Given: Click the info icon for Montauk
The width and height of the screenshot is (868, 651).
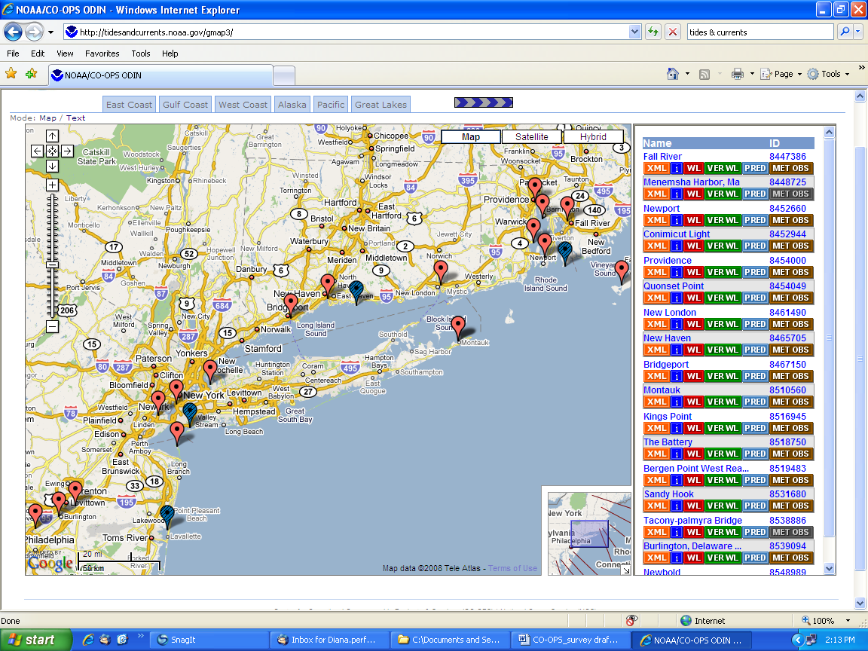Looking at the screenshot, I should (x=676, y=402).
